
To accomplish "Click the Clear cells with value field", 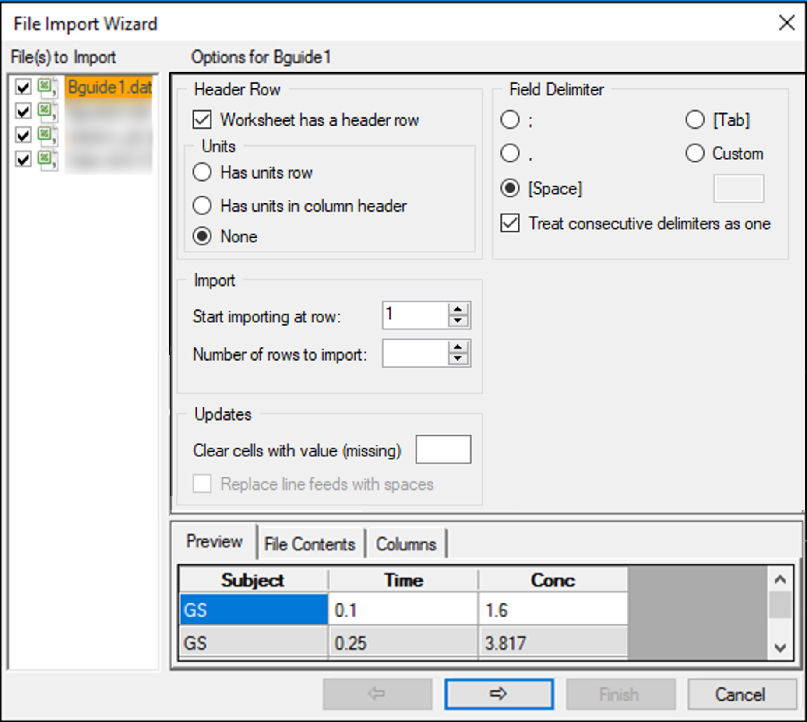I will (x=443, y=449).
